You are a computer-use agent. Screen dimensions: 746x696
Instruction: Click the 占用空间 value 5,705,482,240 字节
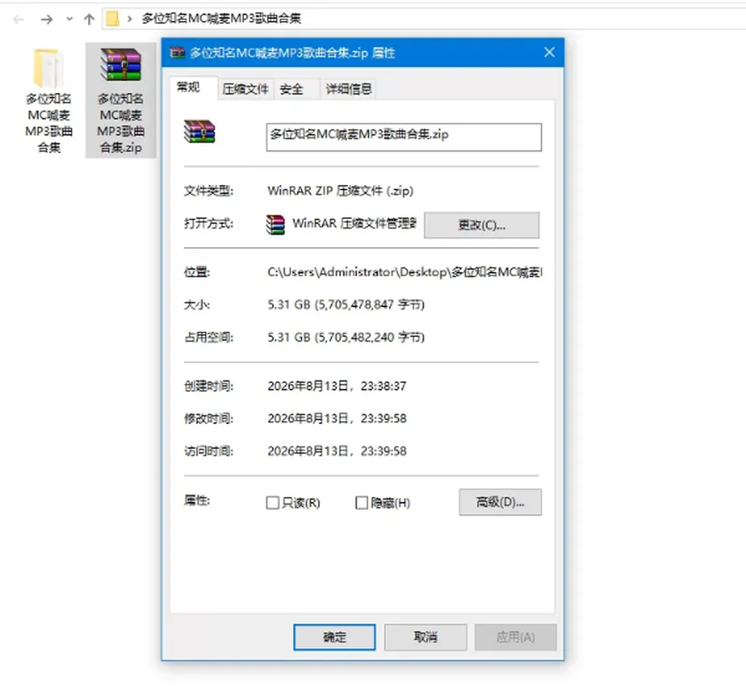click(370, 337)
